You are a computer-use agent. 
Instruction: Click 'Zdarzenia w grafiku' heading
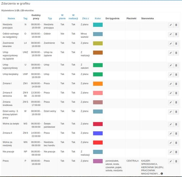(x=16, y=4)
